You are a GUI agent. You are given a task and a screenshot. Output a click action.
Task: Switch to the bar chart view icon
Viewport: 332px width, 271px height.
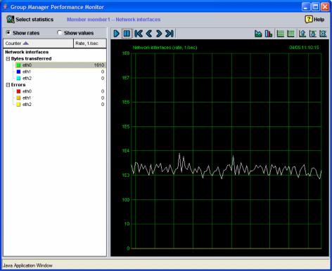[x=269, y=34]
